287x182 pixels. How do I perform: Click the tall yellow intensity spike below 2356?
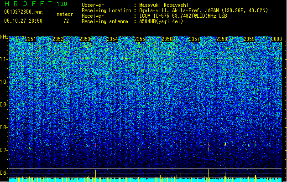160,176
